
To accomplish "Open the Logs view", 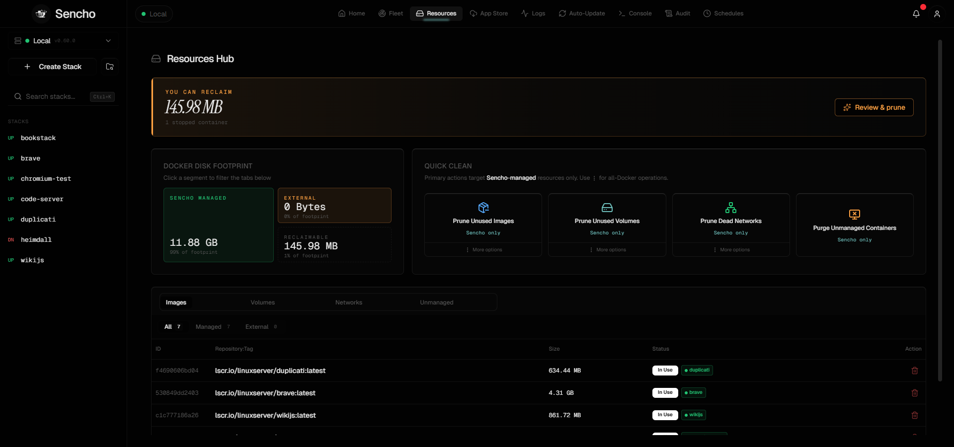I will (533, 13).
